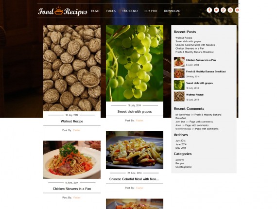Open Chinese Colorful Meal recent post link
Screen dimensions: 277x209
pyautogui.click(x=195, y=45)
